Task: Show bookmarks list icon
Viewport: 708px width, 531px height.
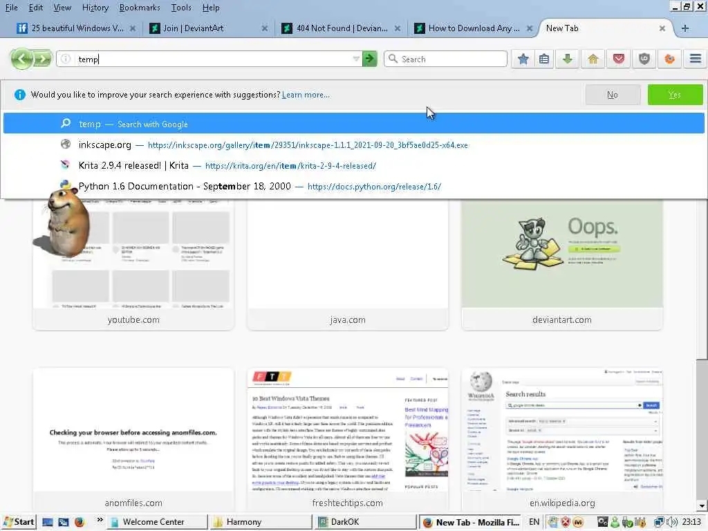Action: (544, 59)
